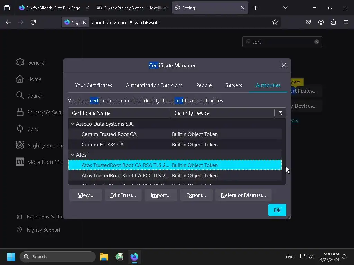
Task: Open General settings in the sidebar
Action: 31,62
